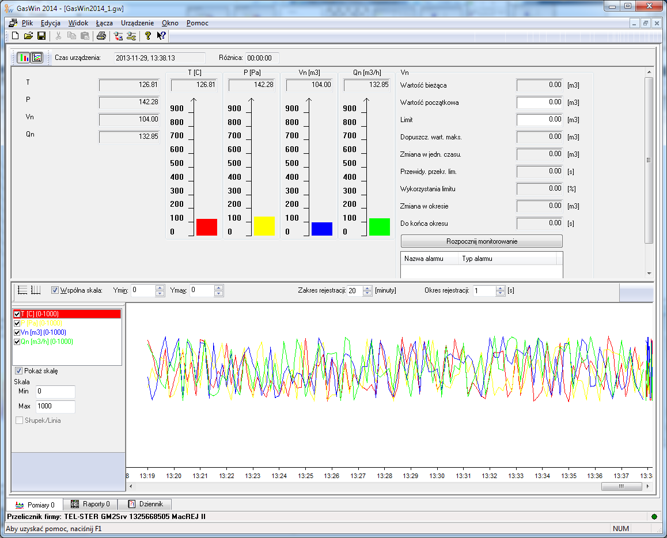Click the Czas urządzenia date field
This screenshot has width=667, height=538.
tap(160, 58)
